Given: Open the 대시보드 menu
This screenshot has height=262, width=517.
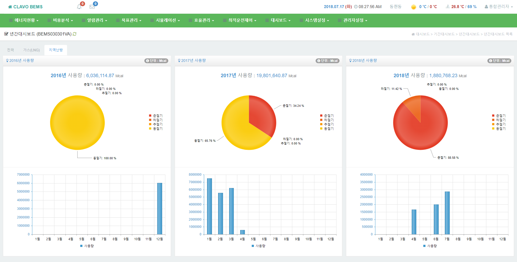Looking at the screenshot, I should (278, 20).
